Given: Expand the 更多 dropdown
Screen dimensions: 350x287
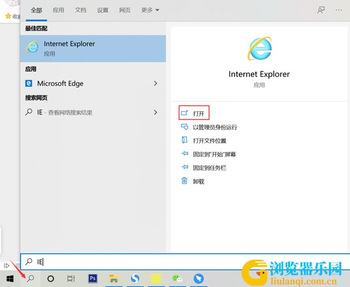Looking at the screenshot, I should pos(150,10).
